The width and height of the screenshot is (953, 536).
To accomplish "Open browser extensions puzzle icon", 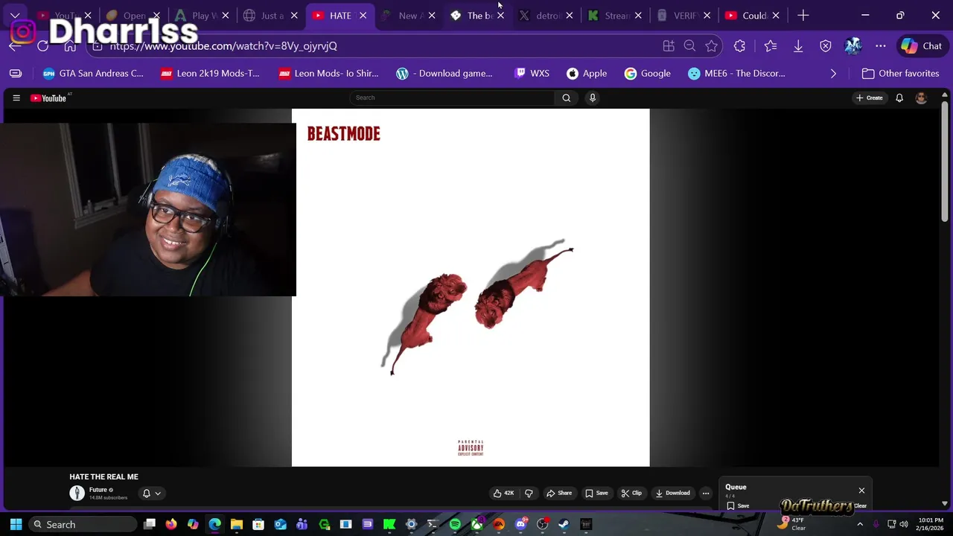I will pyautogui.click(x=739, y=46).
